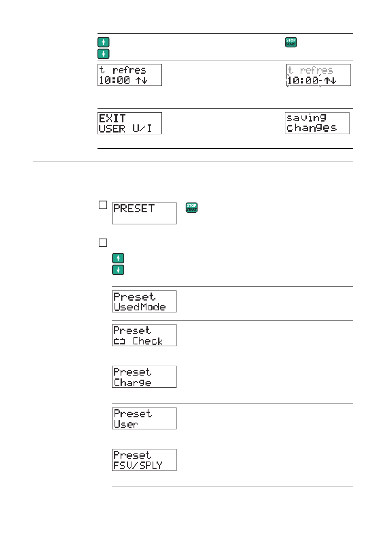Click the STOP/START icon beside PRESET display

point(191,207)
